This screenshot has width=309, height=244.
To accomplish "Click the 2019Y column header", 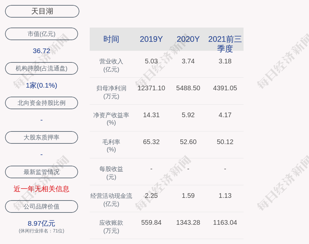I will pyautogui.click(x=151, y=39).
